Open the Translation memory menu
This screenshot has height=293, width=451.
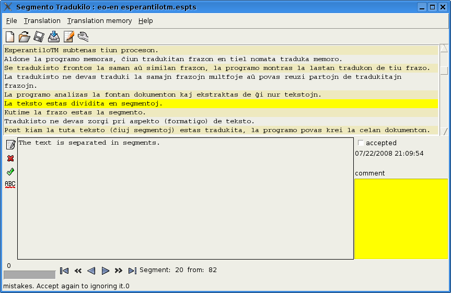[99, 21]
